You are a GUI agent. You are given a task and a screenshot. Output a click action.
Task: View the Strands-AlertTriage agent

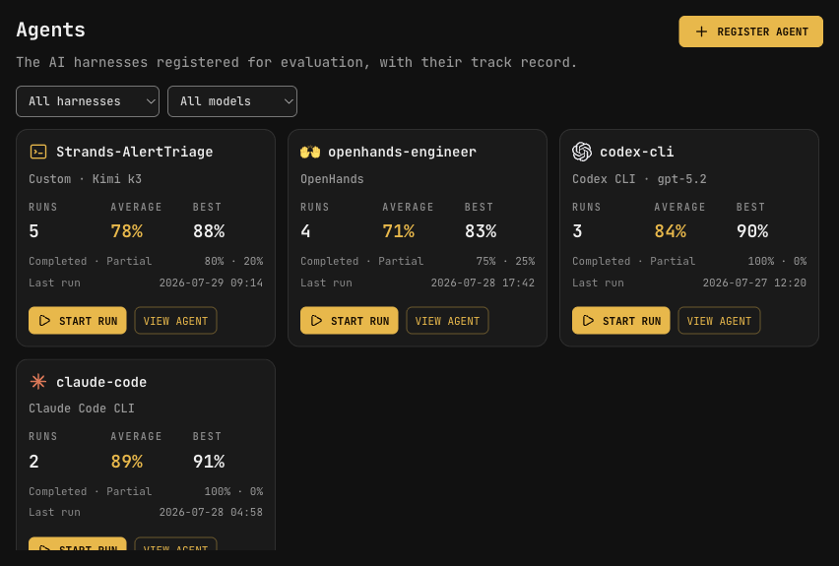coord(175,321)
